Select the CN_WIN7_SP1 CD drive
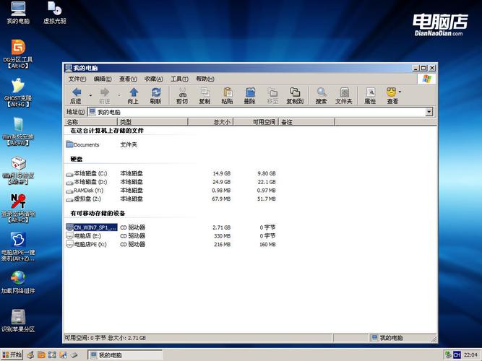482x361 pixels. (x=92, y=227)
